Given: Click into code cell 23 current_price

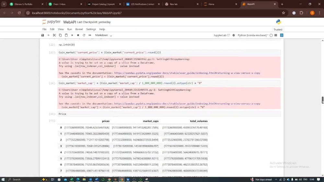Looking at the screenshot, I should (169, 52).
